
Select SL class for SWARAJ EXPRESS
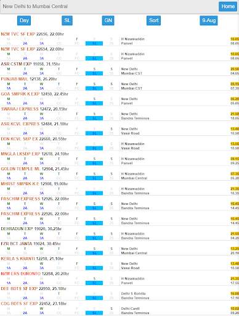point(94,118)
